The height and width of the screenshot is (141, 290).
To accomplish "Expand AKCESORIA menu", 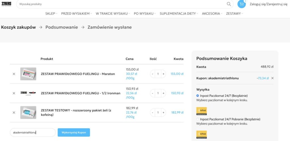I will point(212,14).
